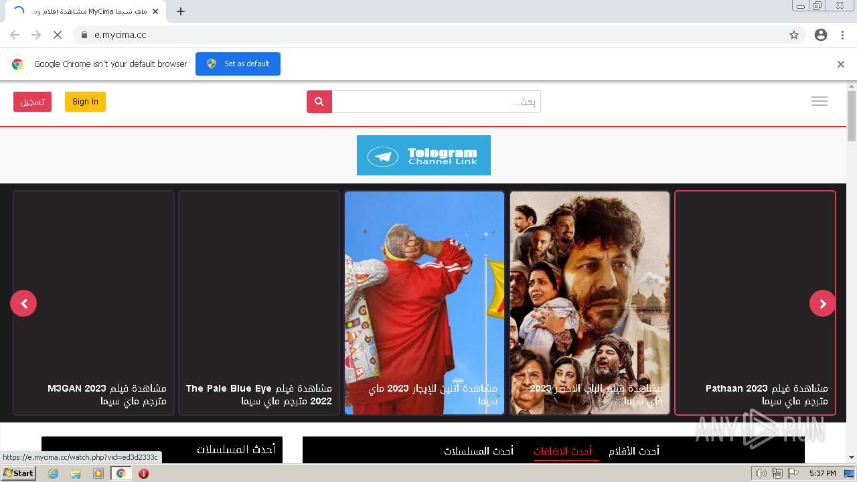The width and height of the screenshot is (857, 482).
Task: Open red shield taskbar icon
Action: [x=143, y=473]
